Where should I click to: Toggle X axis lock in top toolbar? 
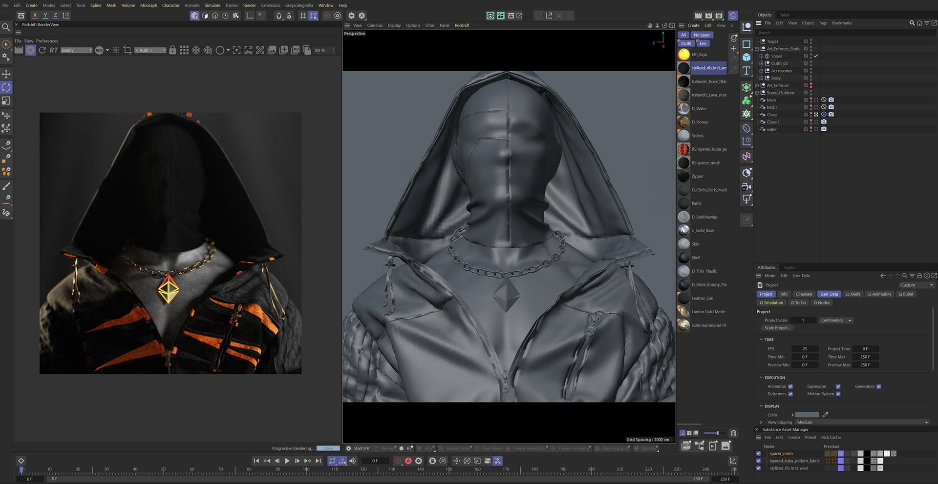tap(35, 16)
